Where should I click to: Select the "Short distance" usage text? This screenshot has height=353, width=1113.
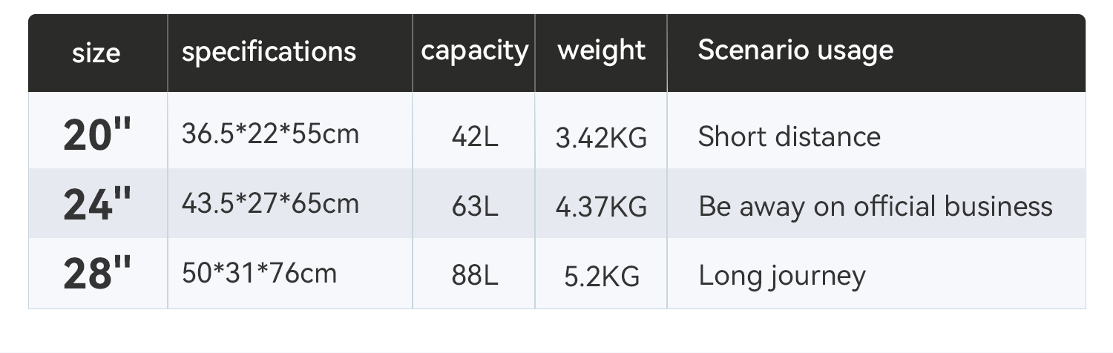789,136
